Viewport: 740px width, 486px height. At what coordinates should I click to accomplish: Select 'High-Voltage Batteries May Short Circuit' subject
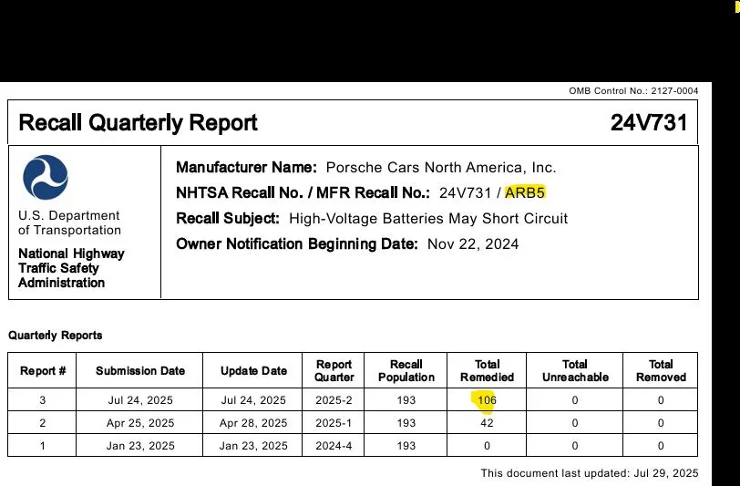[428, 219]
